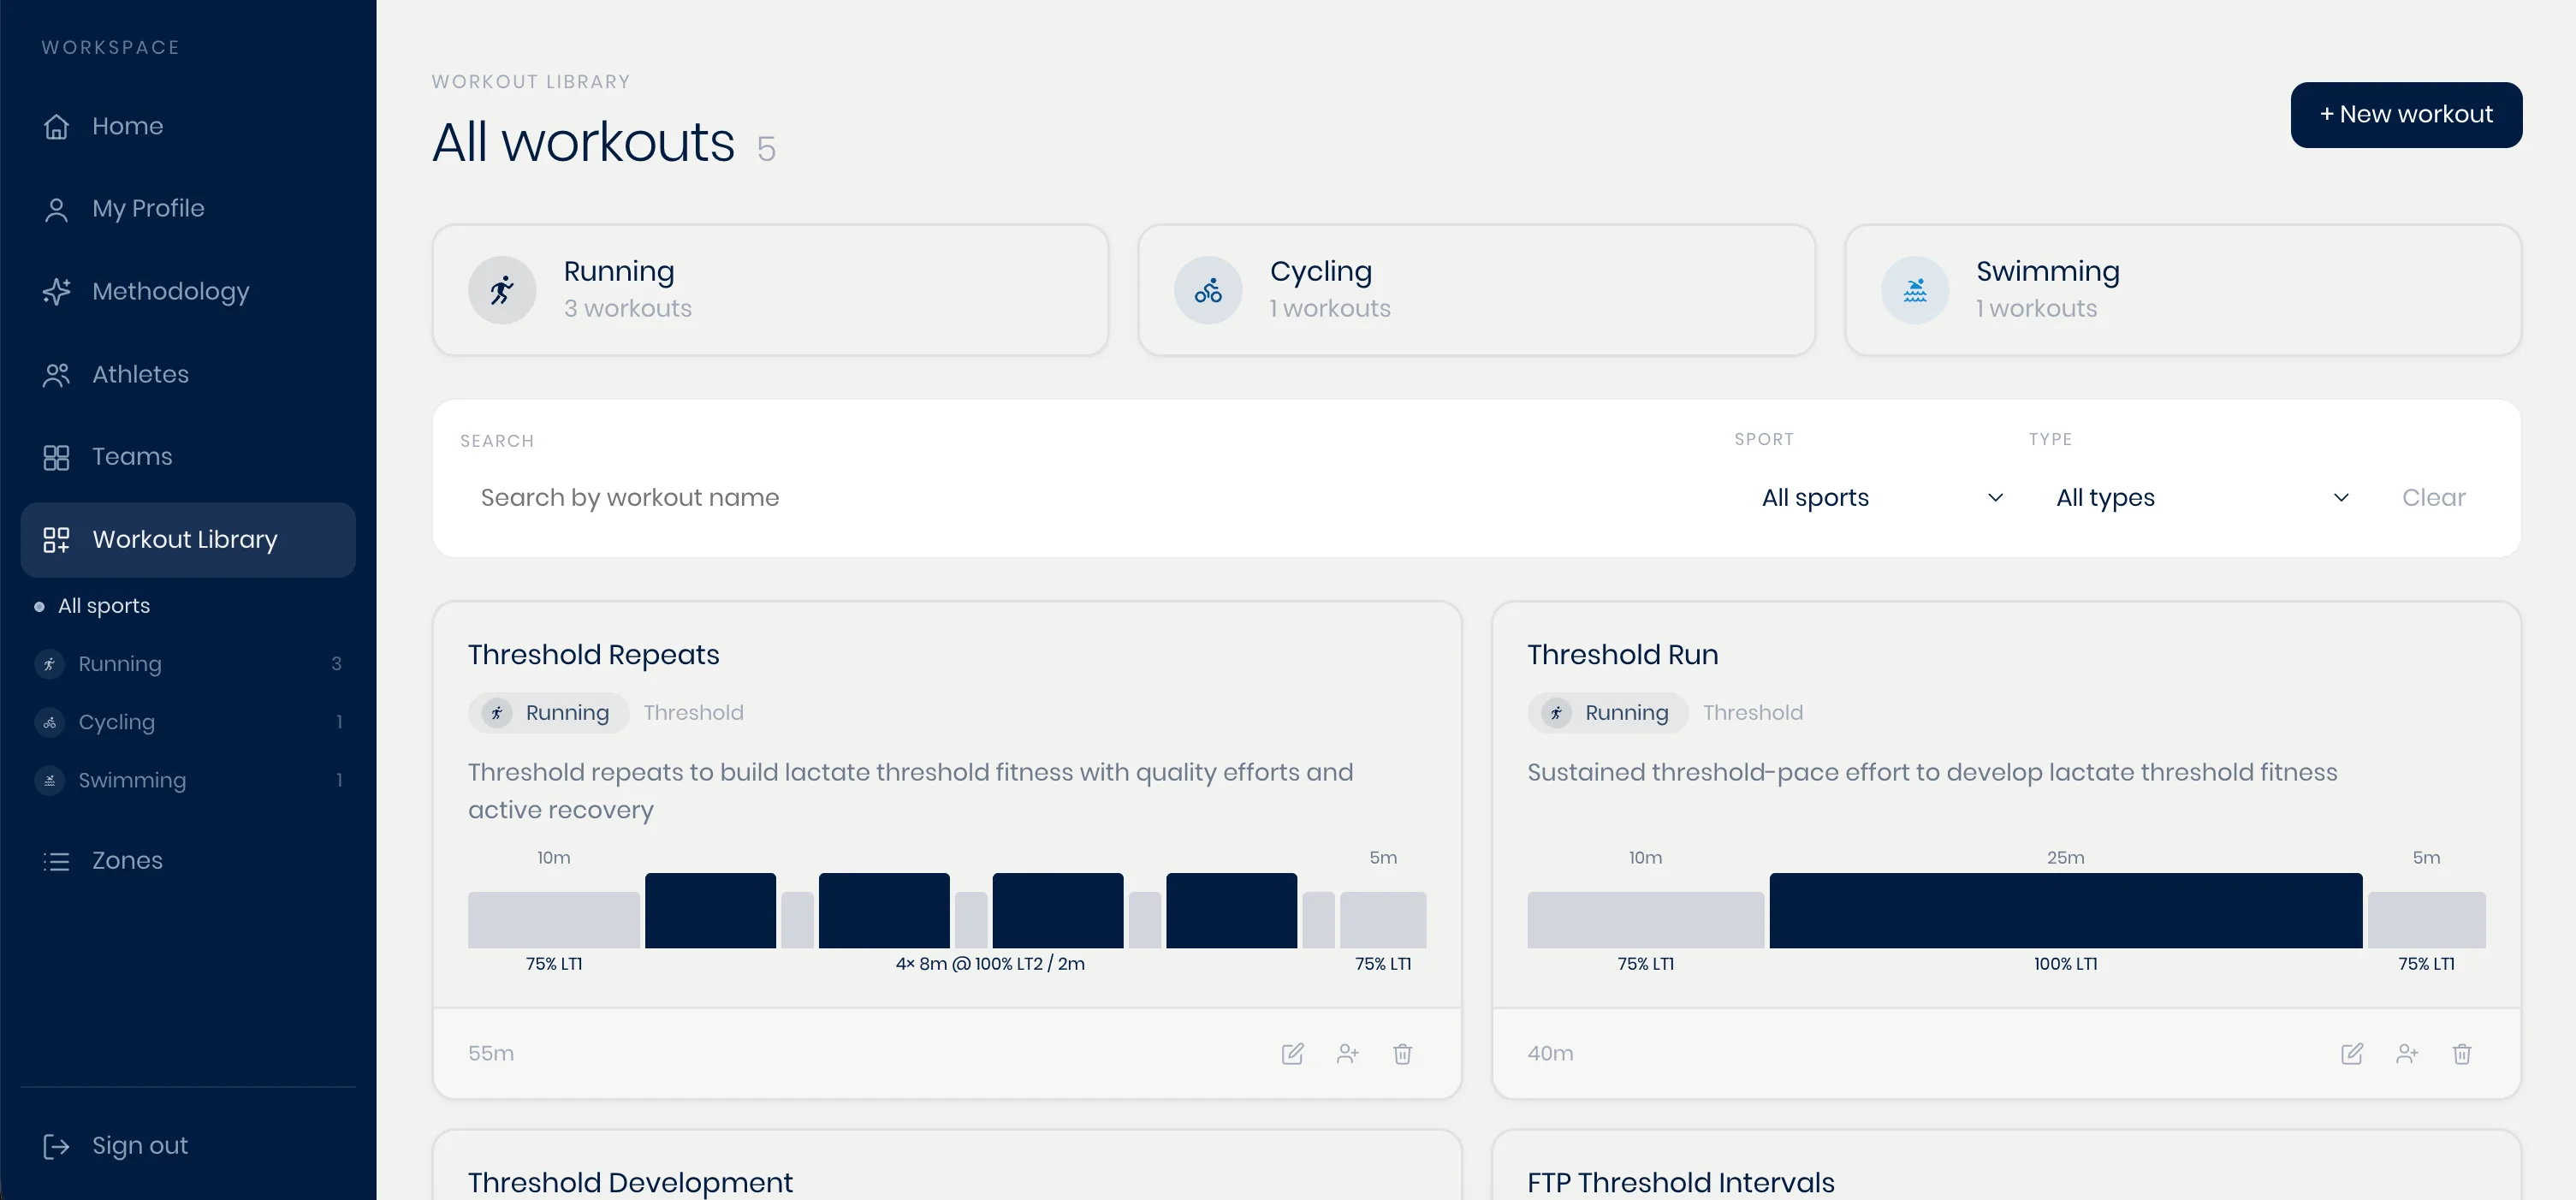Screen dimensions: 2576x1200
Task: Click runner icon in Threshold Repeats Running tag
Action: [497, 713]
